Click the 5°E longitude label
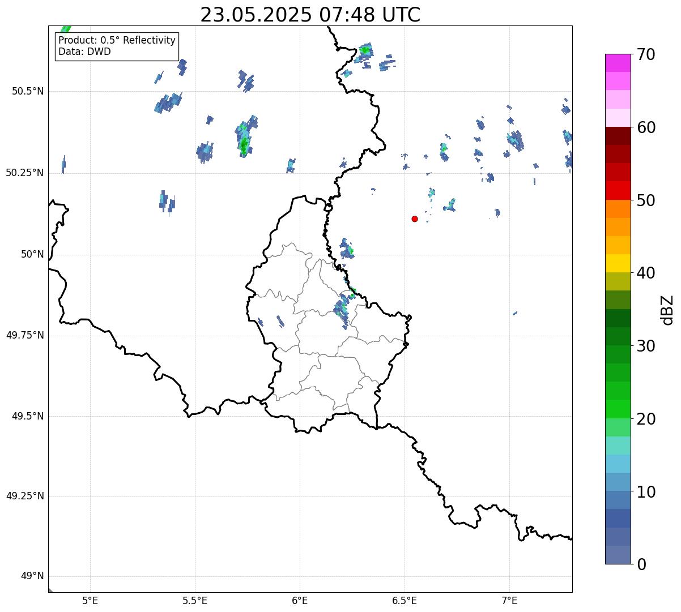The width and height of the screenshot is (681, 612). 90,600
